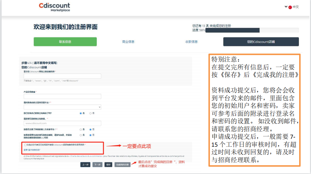The image size is (311, 174).
Task: Select the 您的Cdiscount店铺 tab
Action: (x=261, y=42)
